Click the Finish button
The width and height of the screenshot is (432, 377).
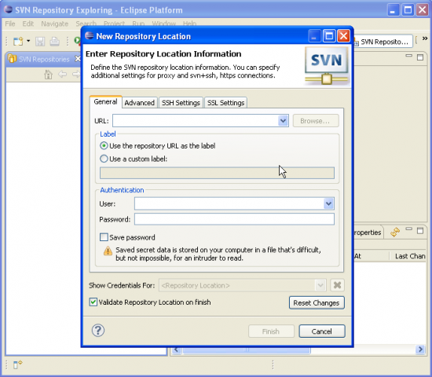tap(271, 331)
